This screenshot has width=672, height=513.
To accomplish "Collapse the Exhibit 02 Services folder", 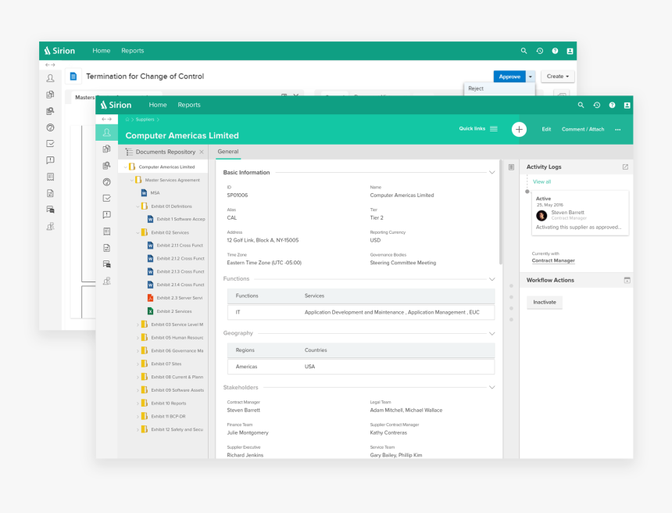I will click(138, 232).
